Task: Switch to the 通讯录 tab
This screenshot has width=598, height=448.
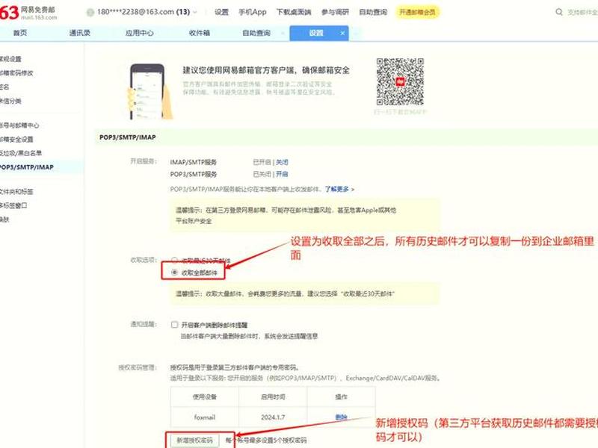Action: tap(80, 33)
